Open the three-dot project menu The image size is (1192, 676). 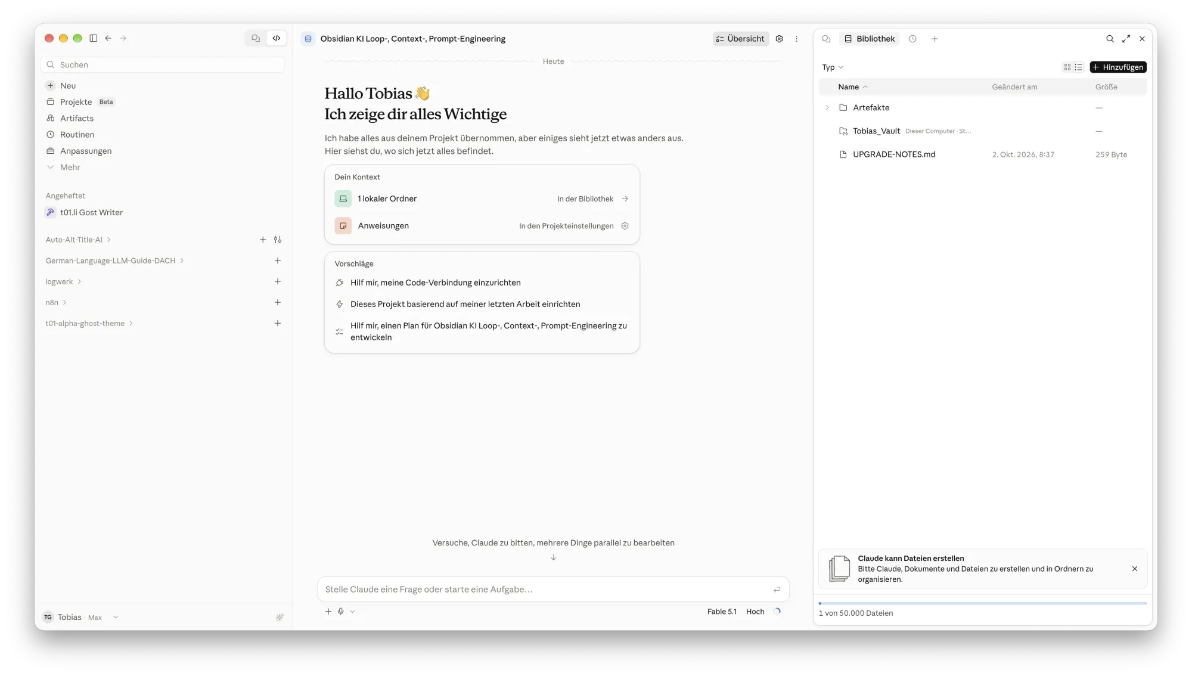coord(796,39)
